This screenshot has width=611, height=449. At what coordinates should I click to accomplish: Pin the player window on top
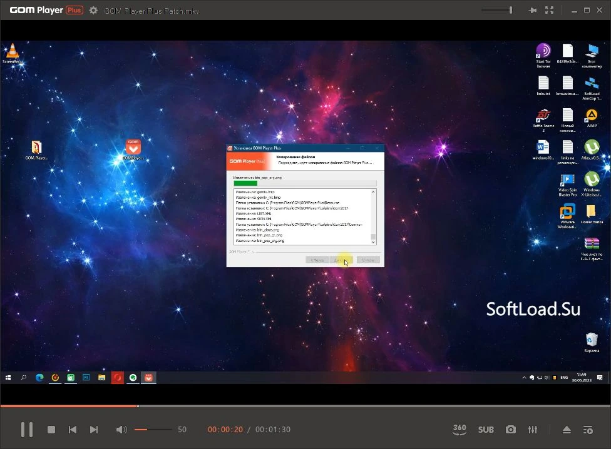(x=533, y=10)
